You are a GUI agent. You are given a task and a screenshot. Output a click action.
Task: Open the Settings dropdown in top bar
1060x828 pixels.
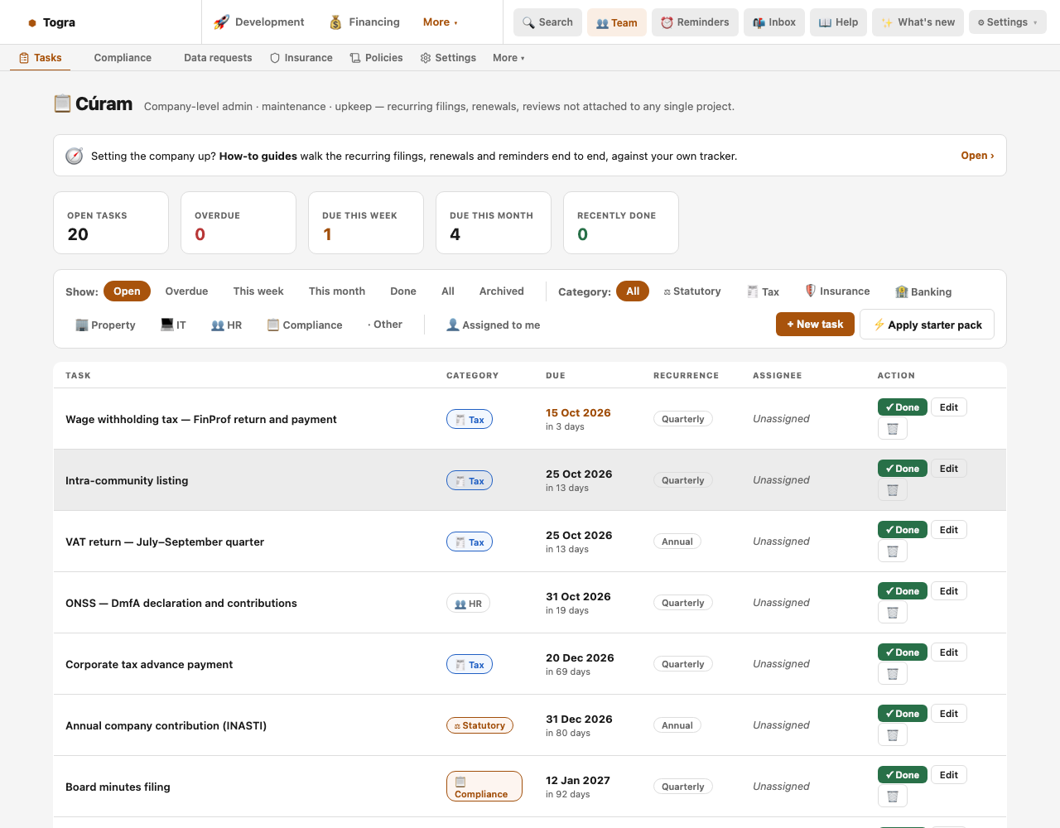click(1008, 22)
